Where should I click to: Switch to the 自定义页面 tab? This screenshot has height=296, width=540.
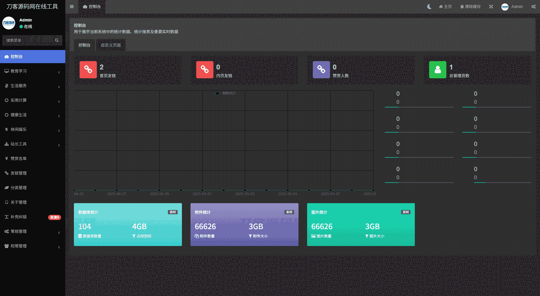coord(111,45)
